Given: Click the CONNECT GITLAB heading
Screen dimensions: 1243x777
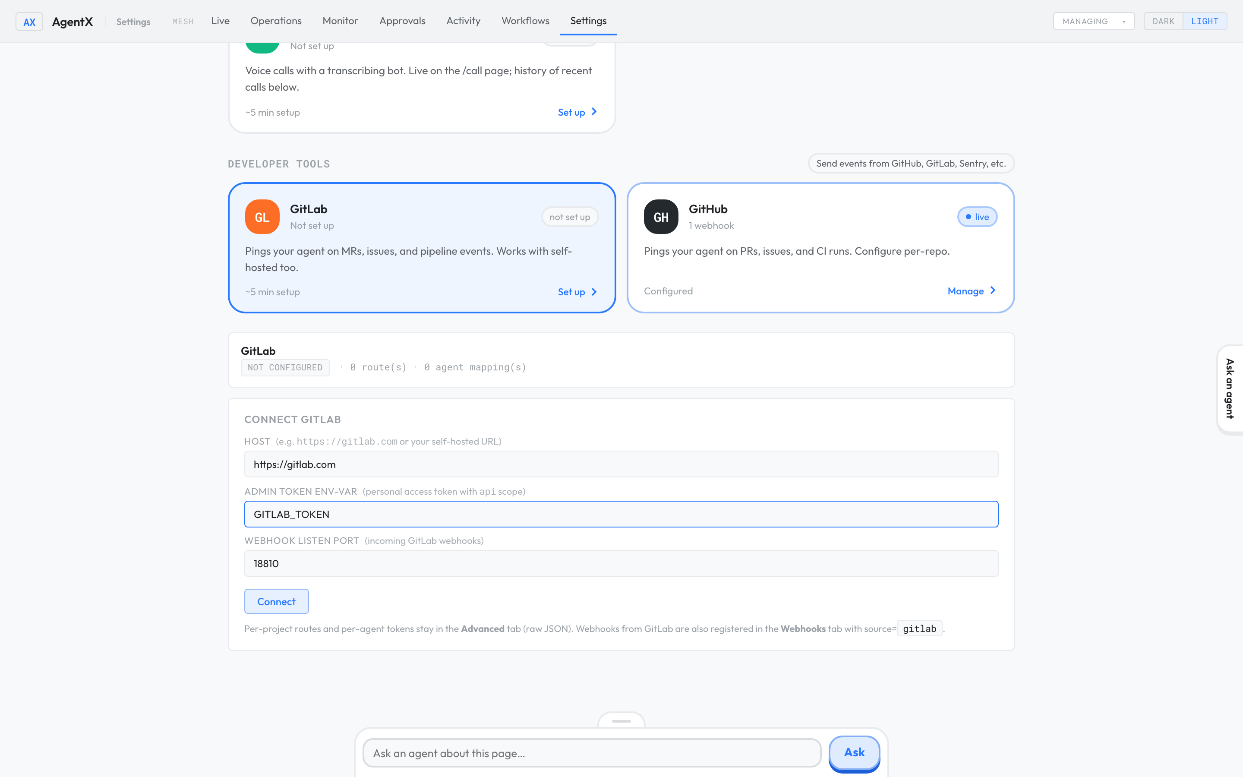Looking at the screenshot, I should (x=293, y=419).
